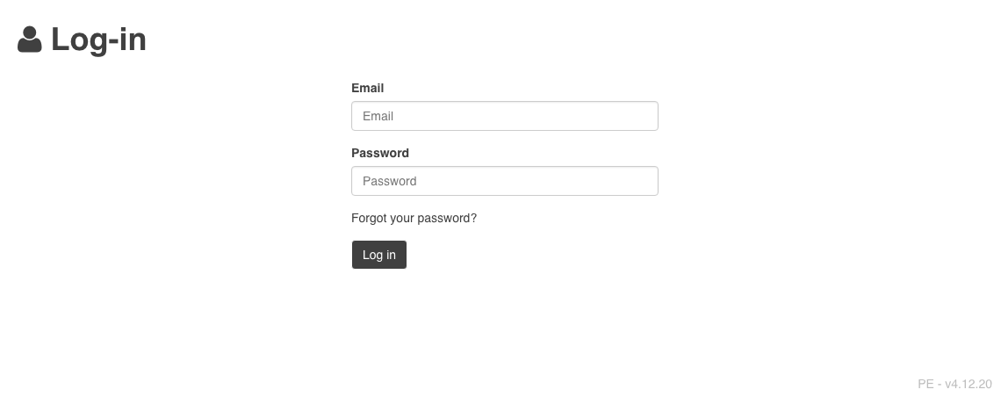This screenshot has height=404, width=1001.
Task: Place cursor in the Password placeholder box
Action: point(504,181)
